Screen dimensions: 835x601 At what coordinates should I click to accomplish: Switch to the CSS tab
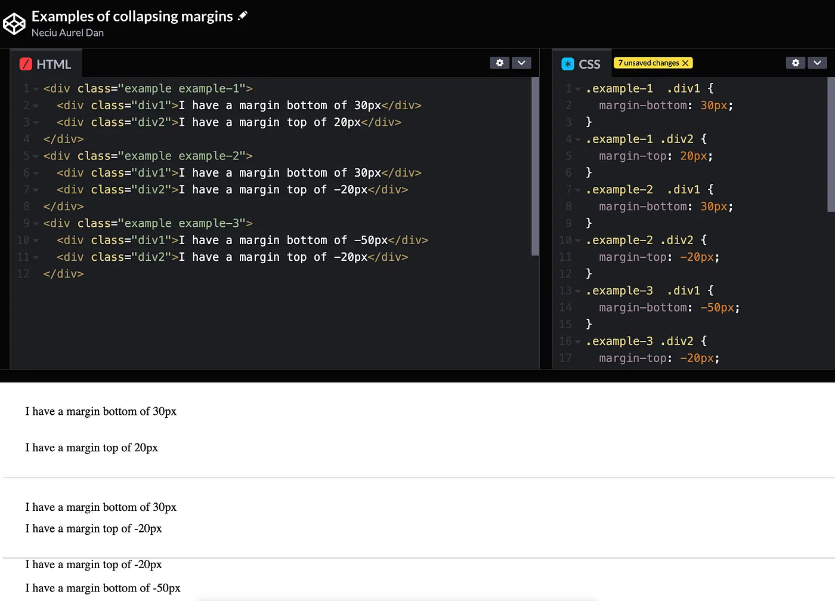tap(589, 63)
